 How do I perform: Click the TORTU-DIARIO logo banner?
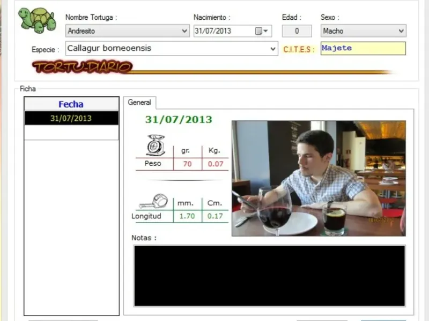click(x=82, y=67)
